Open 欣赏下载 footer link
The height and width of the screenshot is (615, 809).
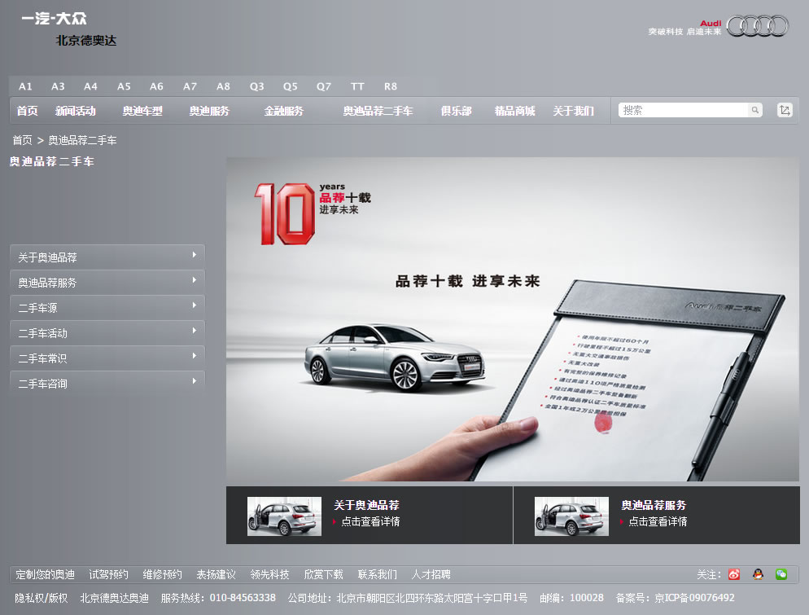(323, 574)
